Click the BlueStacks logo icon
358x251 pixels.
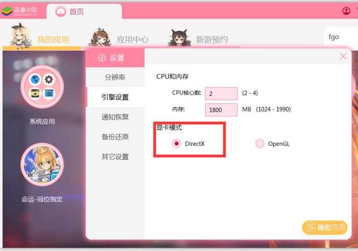click(x=7, y=11)
